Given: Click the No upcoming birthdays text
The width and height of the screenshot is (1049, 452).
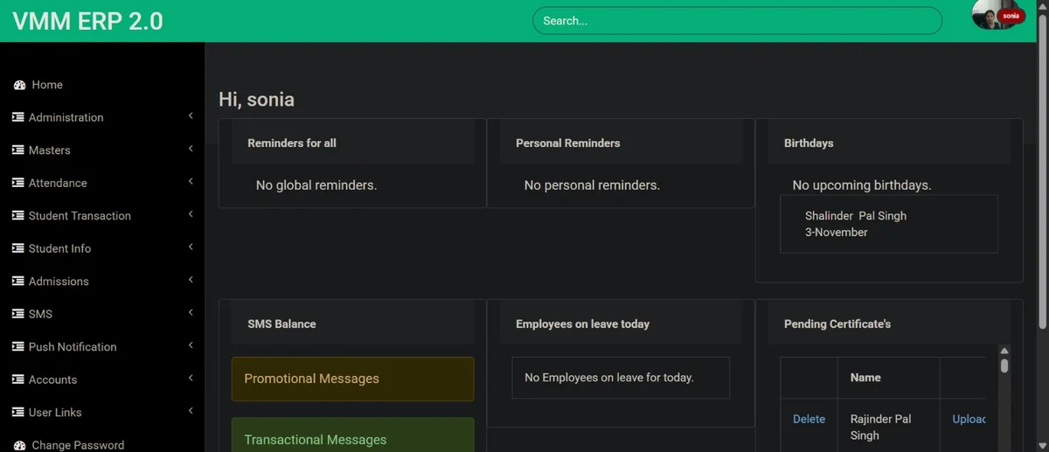Looking at the screenshot, I should [862, 185].
